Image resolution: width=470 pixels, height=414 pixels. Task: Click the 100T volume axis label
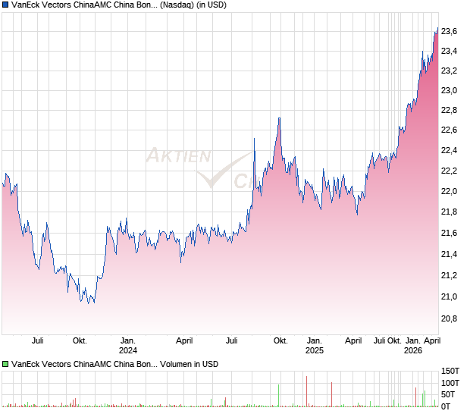coord(450,383)
